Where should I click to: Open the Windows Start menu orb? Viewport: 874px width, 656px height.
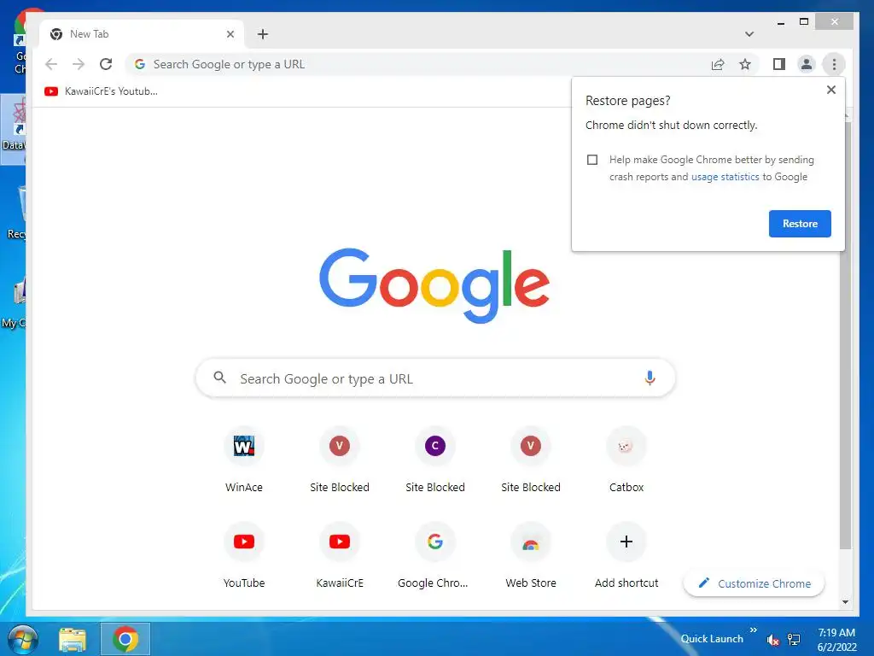coord(22,639)
